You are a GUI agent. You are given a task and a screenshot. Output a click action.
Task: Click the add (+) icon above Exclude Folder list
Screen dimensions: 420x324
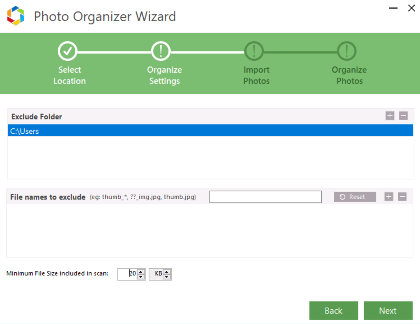pyautogui.click(x=390, y=116)
